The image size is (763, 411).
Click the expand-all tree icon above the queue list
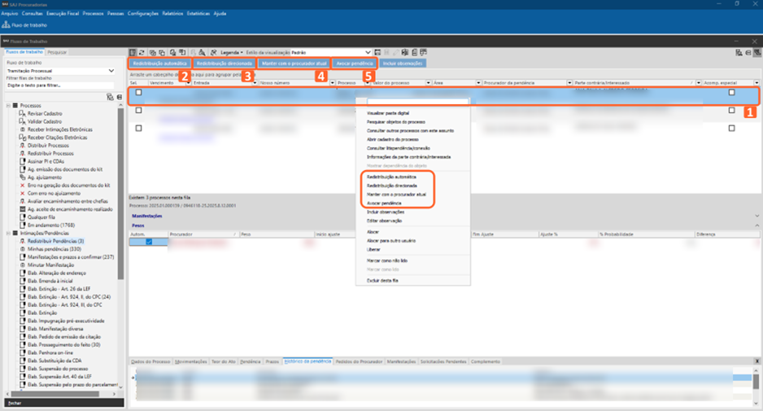[x=110, y=97]
